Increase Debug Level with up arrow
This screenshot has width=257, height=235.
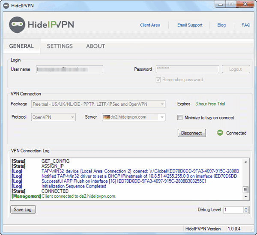[246, 208]
